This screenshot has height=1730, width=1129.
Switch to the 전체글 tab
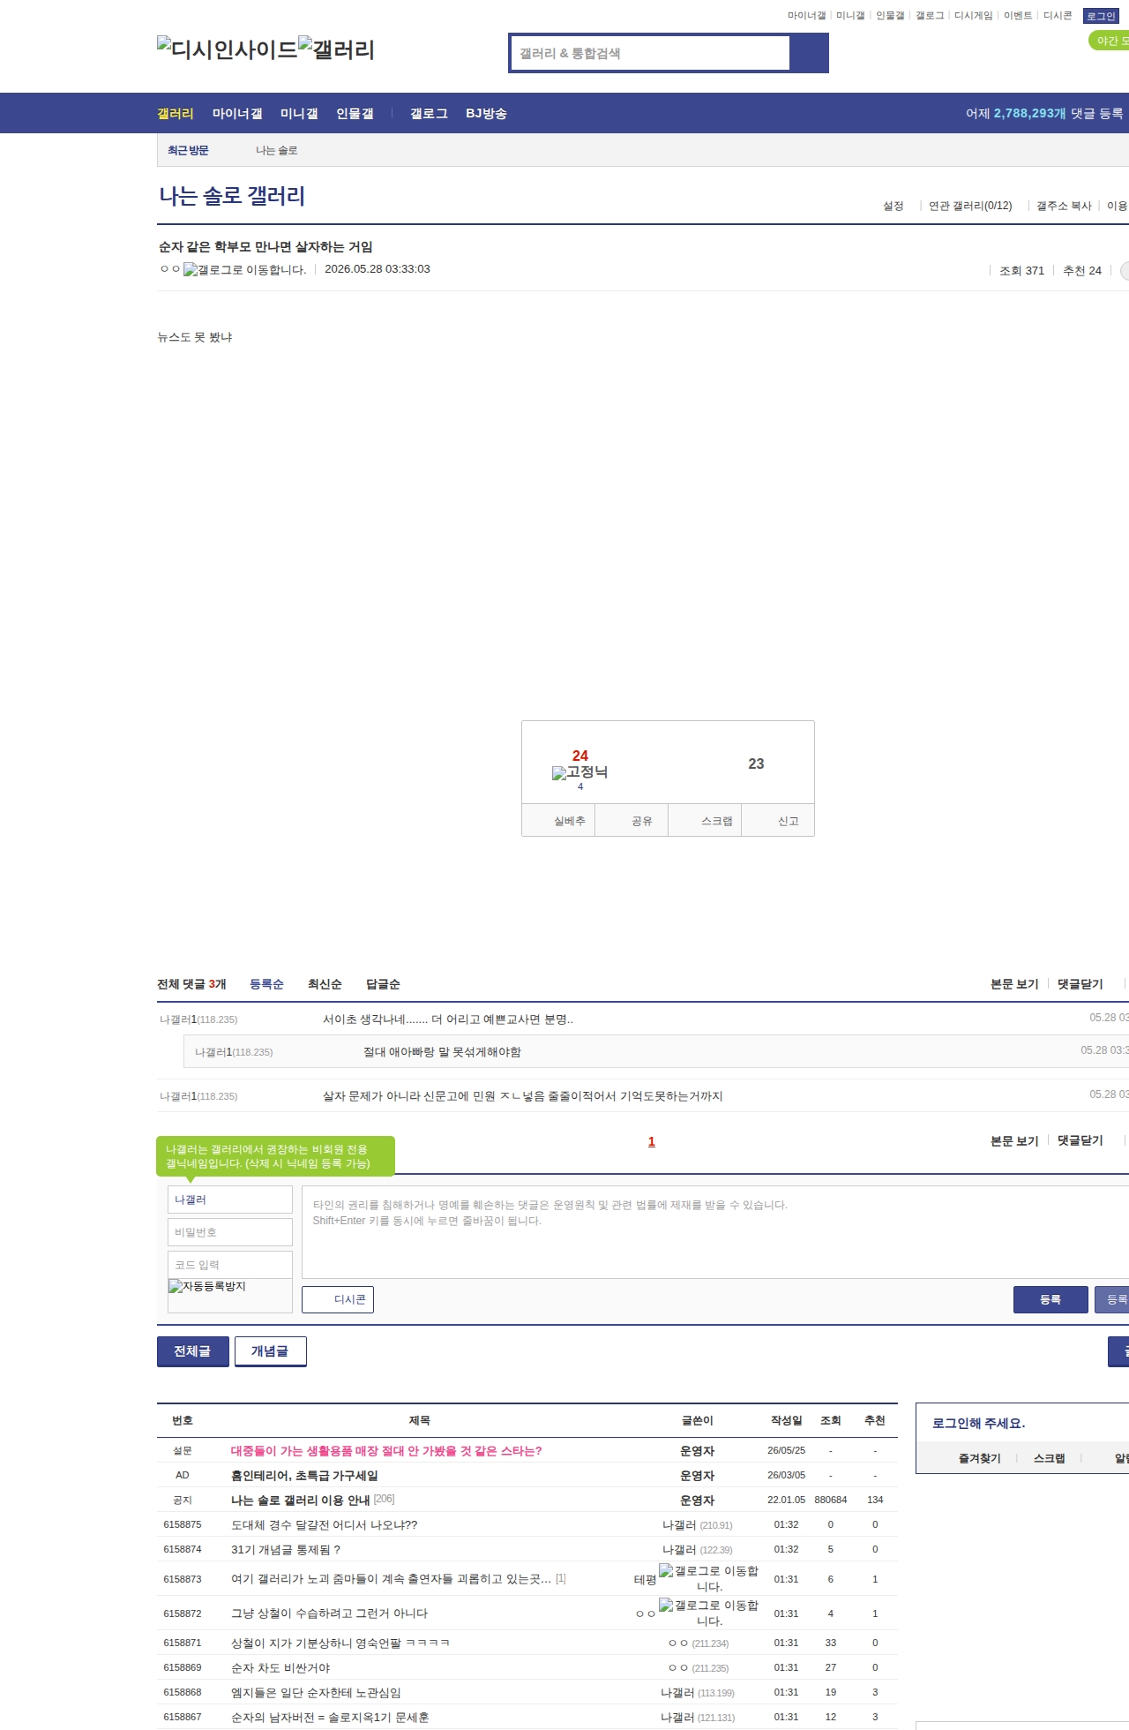tap(192, 1351)
